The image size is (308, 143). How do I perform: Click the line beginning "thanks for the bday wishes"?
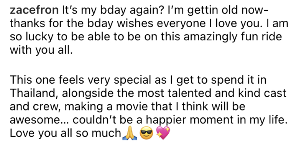pos(149,24)
